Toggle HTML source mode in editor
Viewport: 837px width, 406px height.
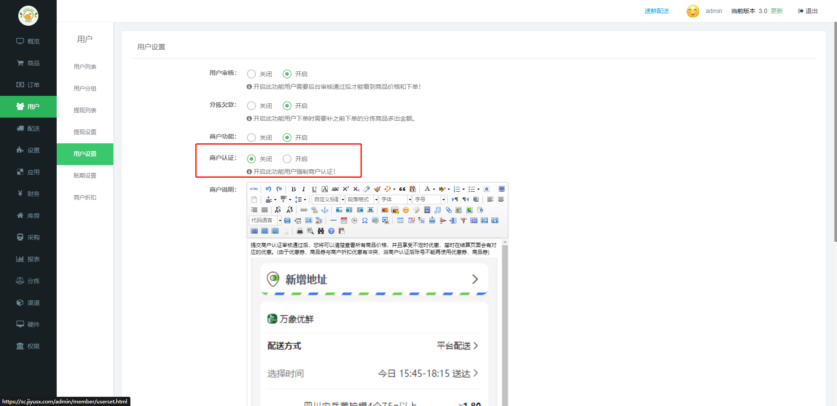pos(254,189)
